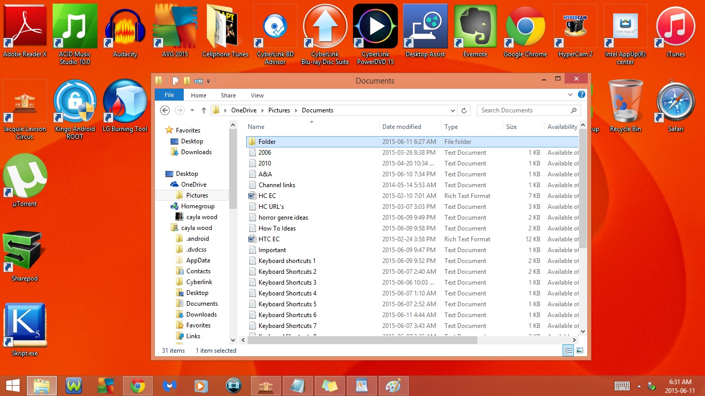The image size is (705, 396).
Task: Show hidden system tray icons arrow
Action: pyautogui.click(x=639, y=386)
